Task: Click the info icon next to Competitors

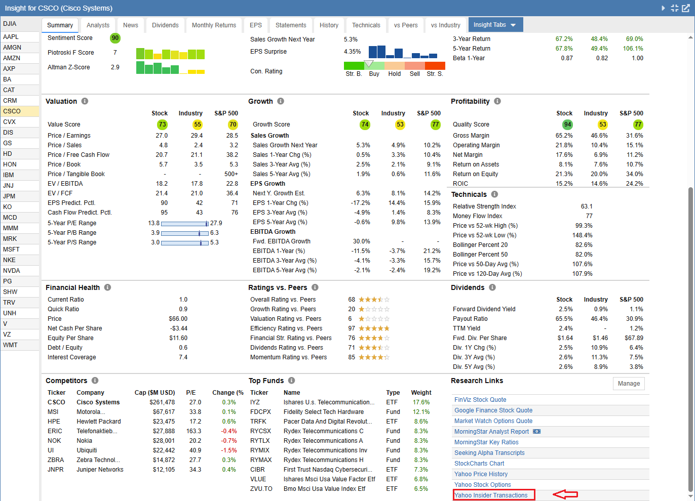Action: click(95, 381)
